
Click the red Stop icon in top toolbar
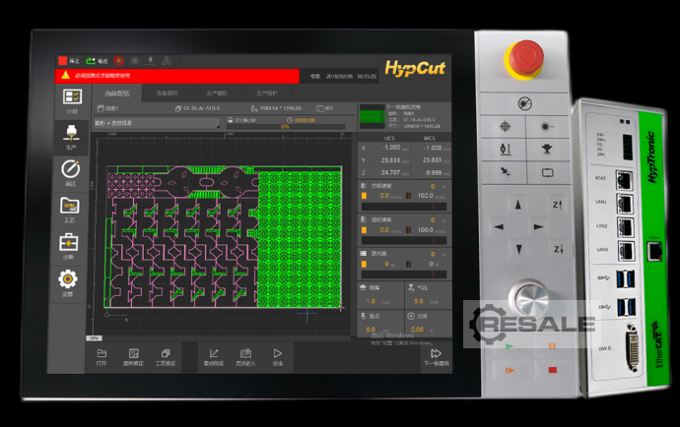click(63, 61)
